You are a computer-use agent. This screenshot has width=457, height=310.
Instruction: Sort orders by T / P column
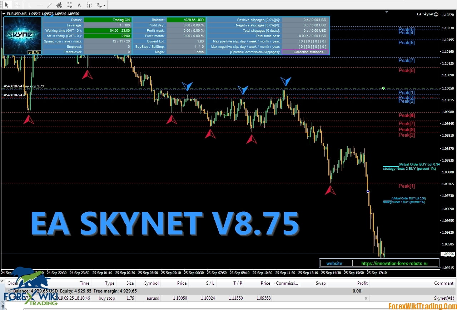tap(238, 283)
